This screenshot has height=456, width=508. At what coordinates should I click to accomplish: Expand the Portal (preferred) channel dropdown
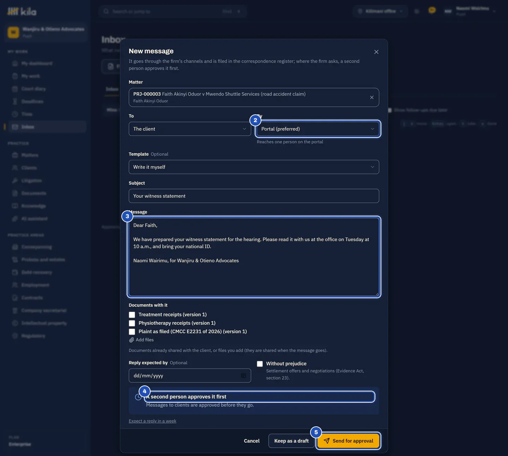318,129
